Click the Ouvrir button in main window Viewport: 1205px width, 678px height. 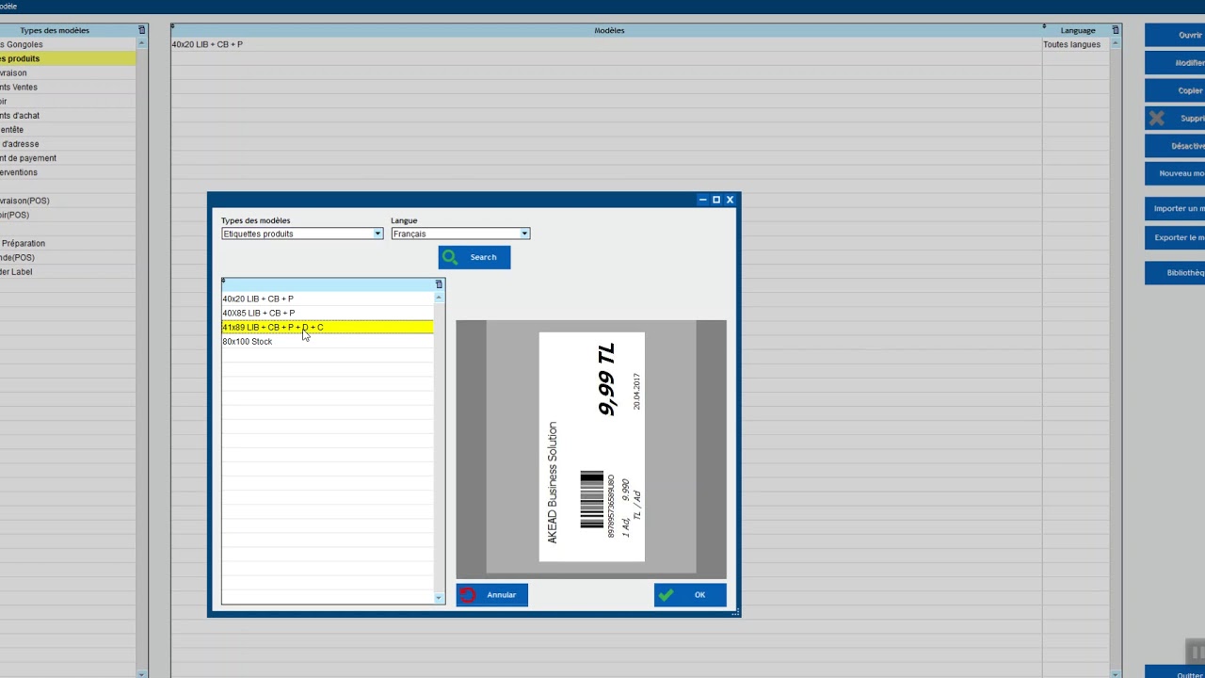point(1175,35)
